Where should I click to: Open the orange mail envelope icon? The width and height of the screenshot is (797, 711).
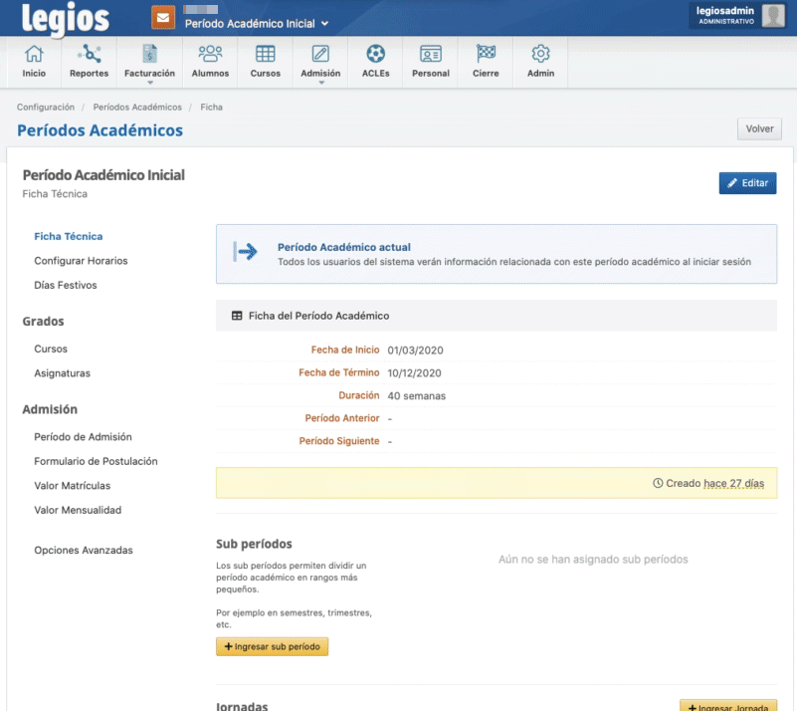point(163,18)
